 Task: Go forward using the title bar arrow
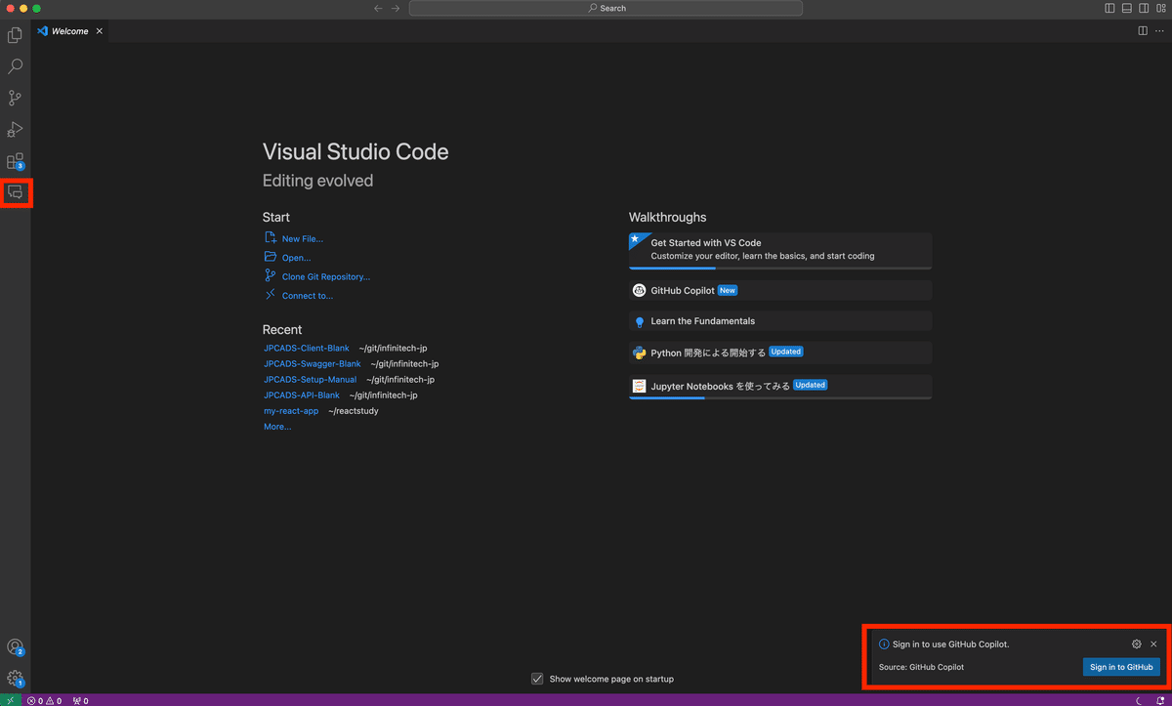[x=396, y=8]
